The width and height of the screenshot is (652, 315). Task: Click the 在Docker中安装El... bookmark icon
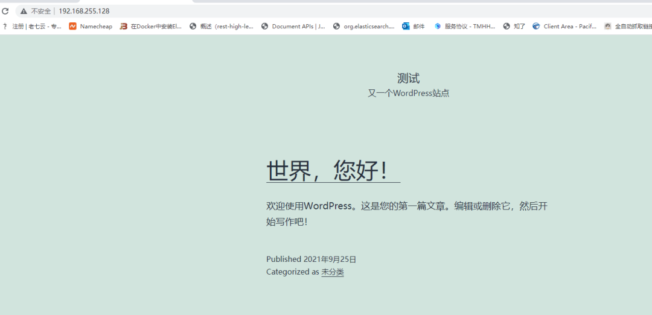pos(124,26)
